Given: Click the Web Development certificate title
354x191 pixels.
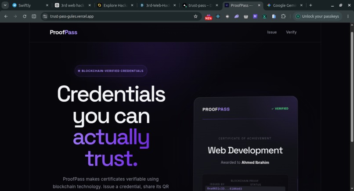Looking at the screenshot, I should (x=245, y=151).
